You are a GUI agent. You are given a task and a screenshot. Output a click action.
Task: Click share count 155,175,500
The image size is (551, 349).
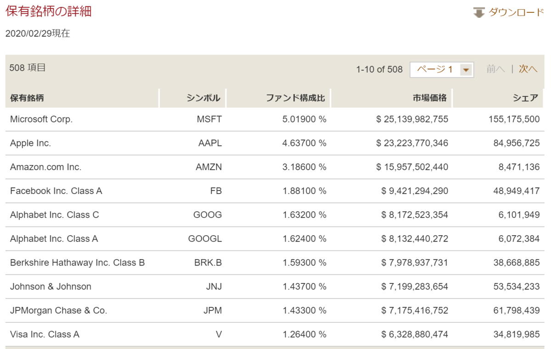[514, 119]
